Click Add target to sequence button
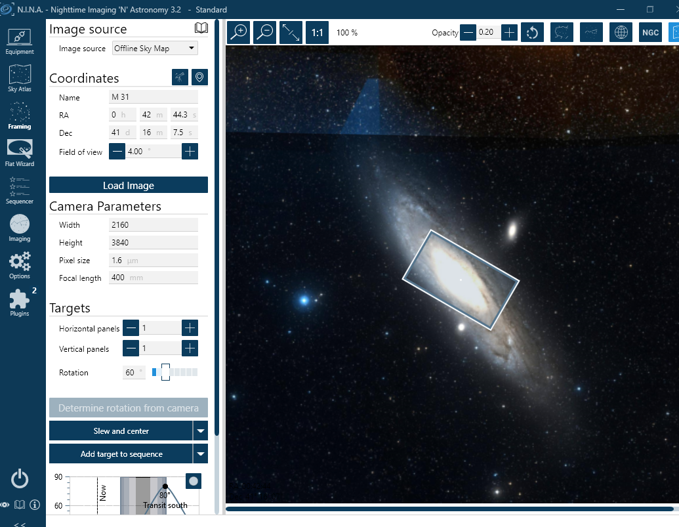Screen dimensions: 679x527 (x=121, y=453)
